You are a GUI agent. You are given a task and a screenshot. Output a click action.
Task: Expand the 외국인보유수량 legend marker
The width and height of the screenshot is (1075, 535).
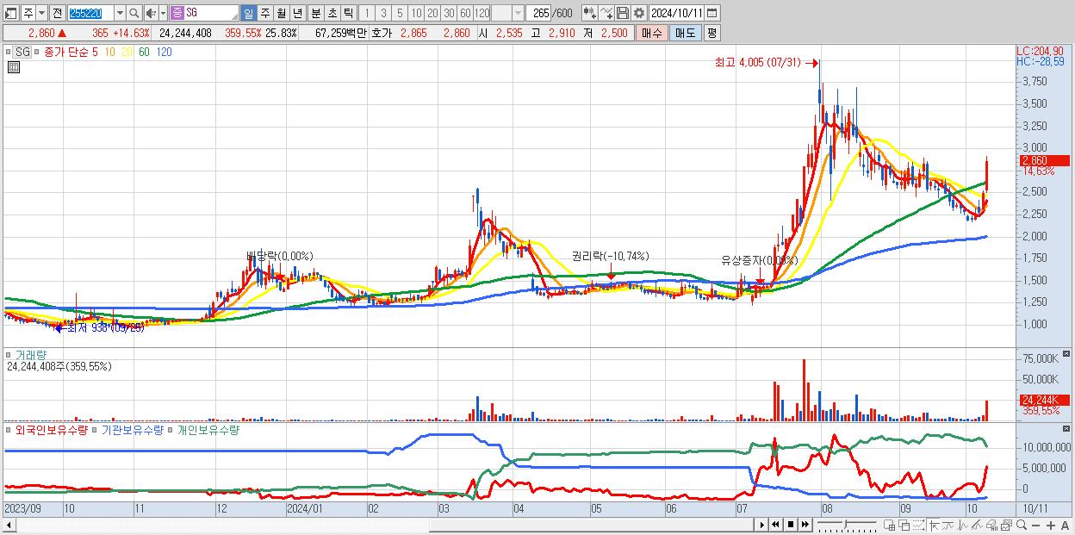click(x=8, y=429)
